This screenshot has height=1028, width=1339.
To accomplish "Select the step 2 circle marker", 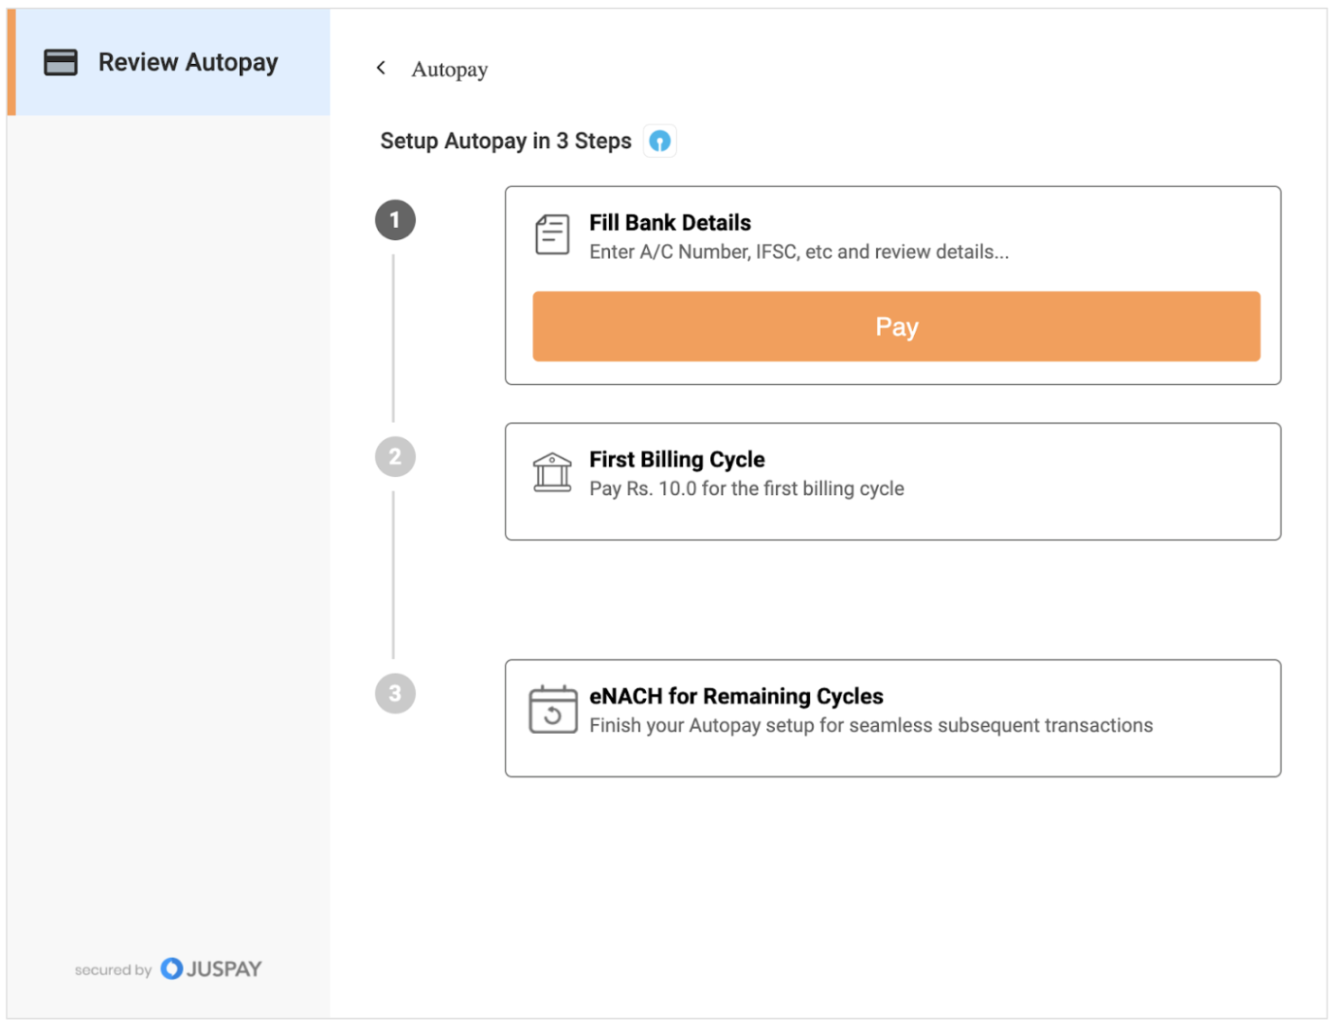I will [395, 457].
